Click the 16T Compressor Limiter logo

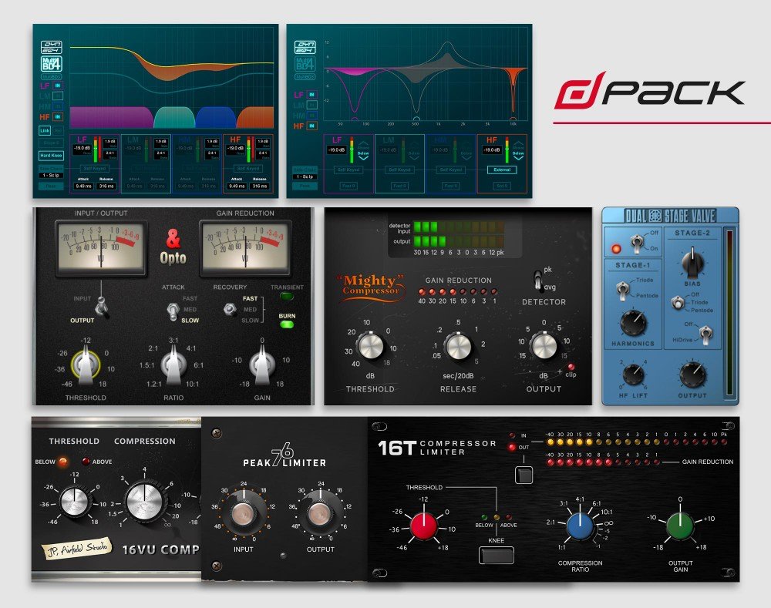[434, 447]
